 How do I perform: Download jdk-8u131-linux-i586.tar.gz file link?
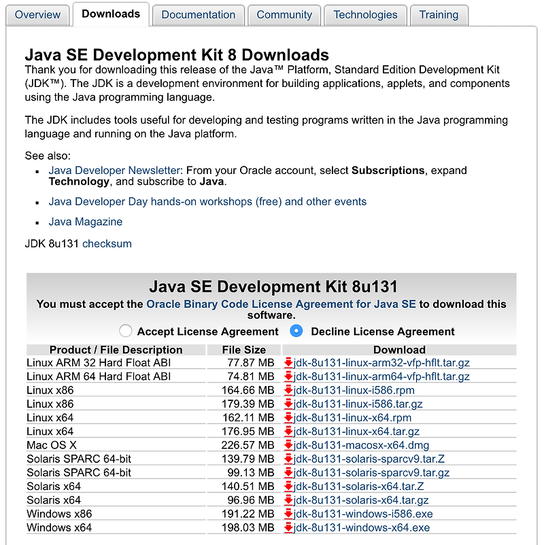(358, 404)
